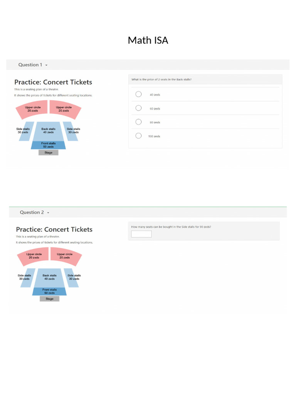Select left Upper circle block in Question 1
This screenshot has height=395, width=296.
[32, 109]
